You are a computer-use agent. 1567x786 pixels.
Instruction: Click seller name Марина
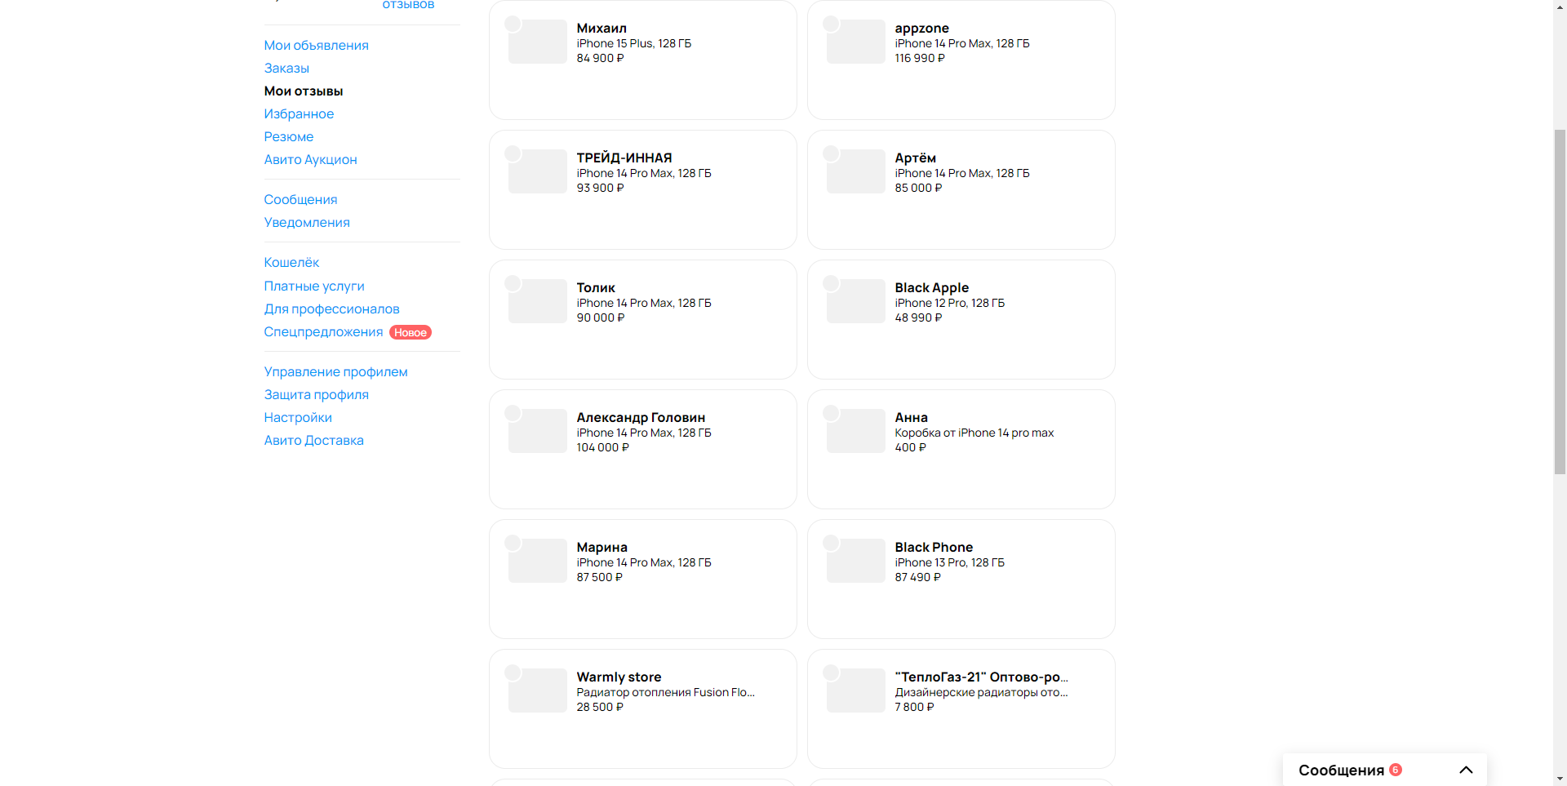pyautogui.click(x=601, y=548)
